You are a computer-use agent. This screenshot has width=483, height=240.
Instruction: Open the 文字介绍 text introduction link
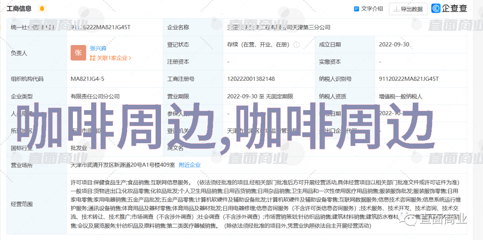372,9
